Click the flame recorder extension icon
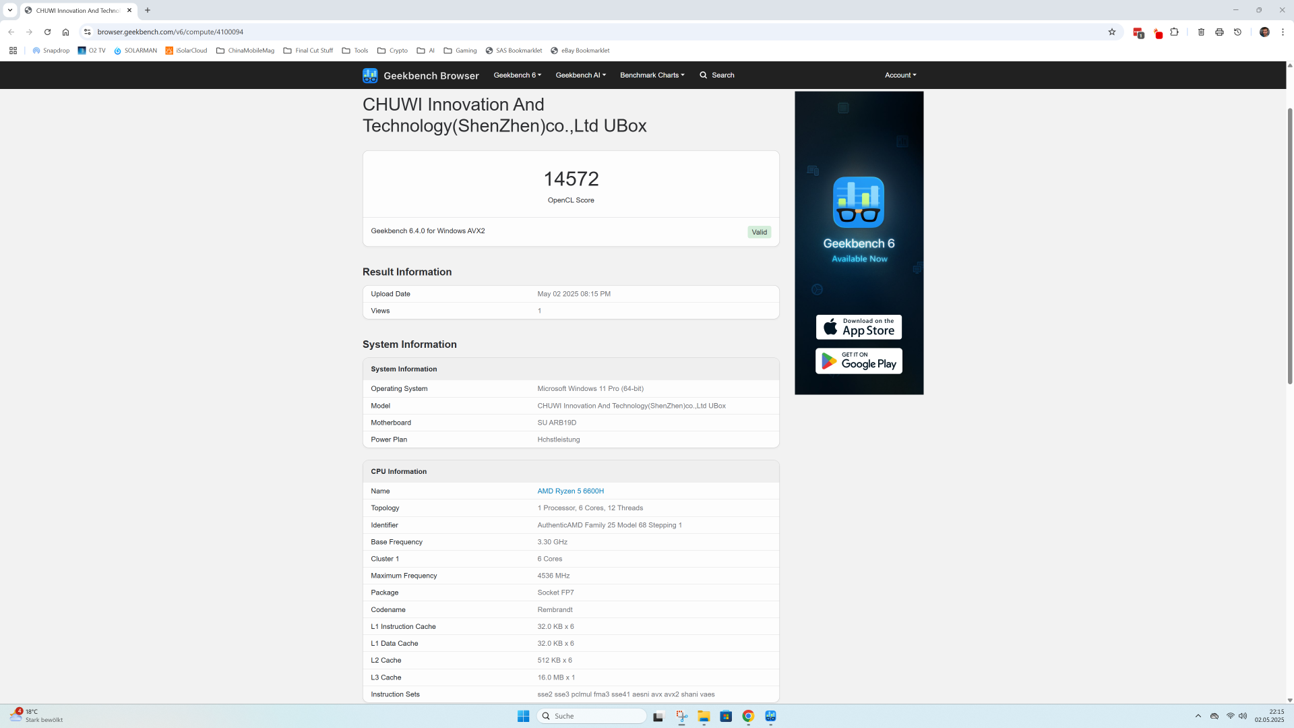This screenshot has width=1294, height=728. point(1158,32)
